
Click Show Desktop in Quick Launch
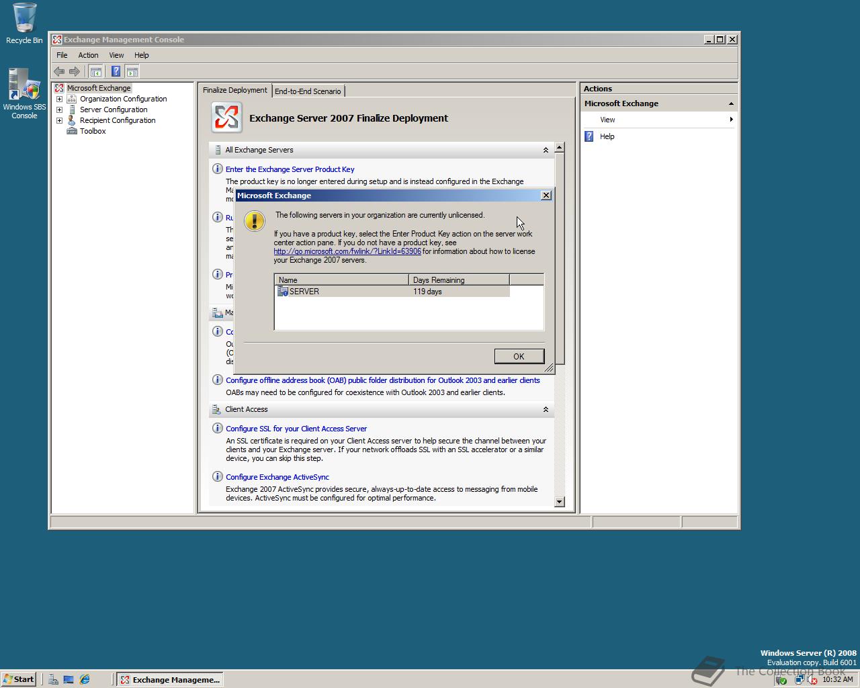[x=69, y=679]
